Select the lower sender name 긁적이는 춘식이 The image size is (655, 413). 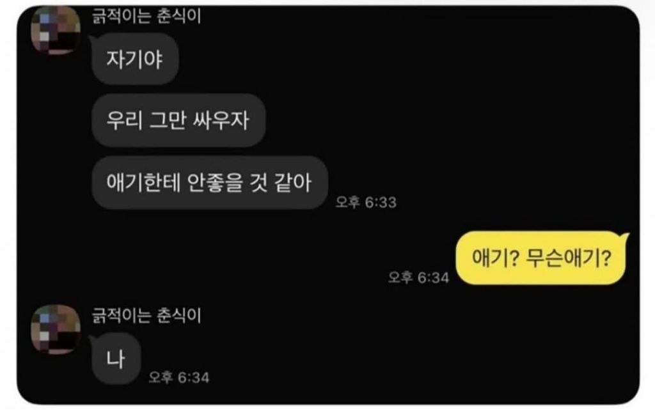(x=146, y=315)
